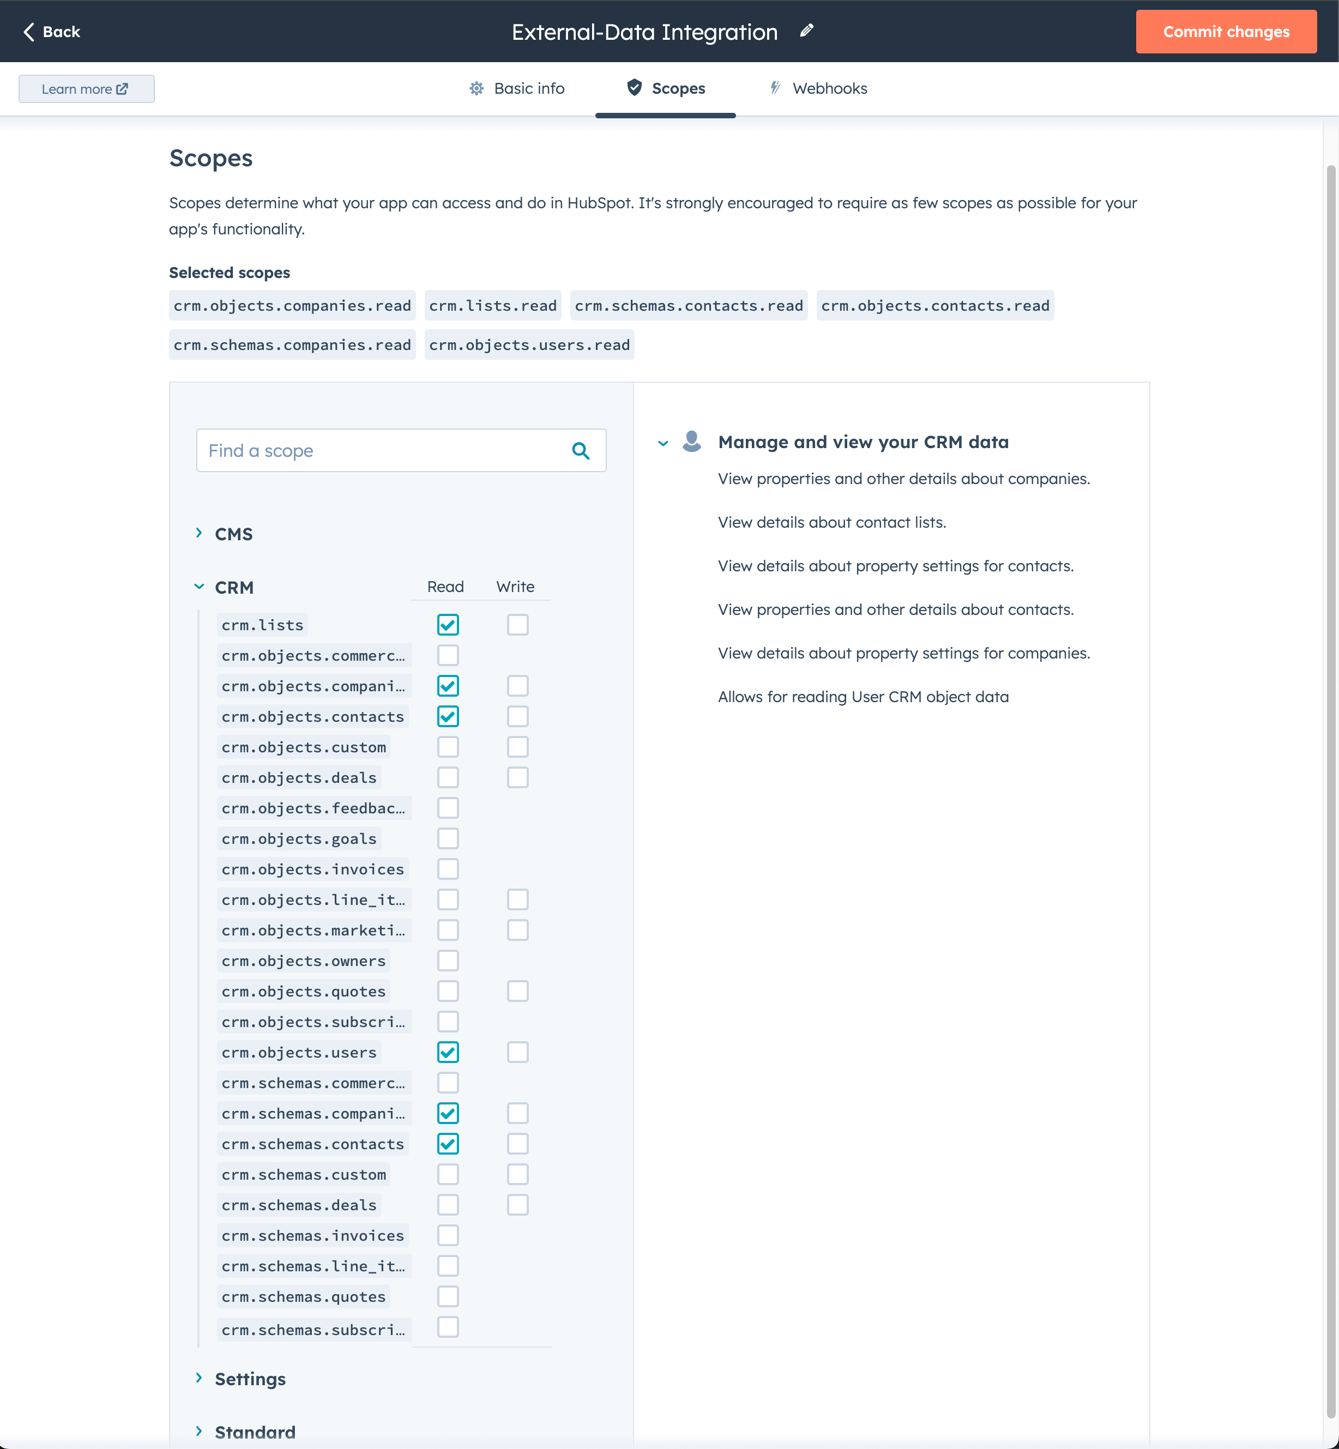Click the shield icon on the Scopes tab
1339x1449 pixels.
[635, 88]
